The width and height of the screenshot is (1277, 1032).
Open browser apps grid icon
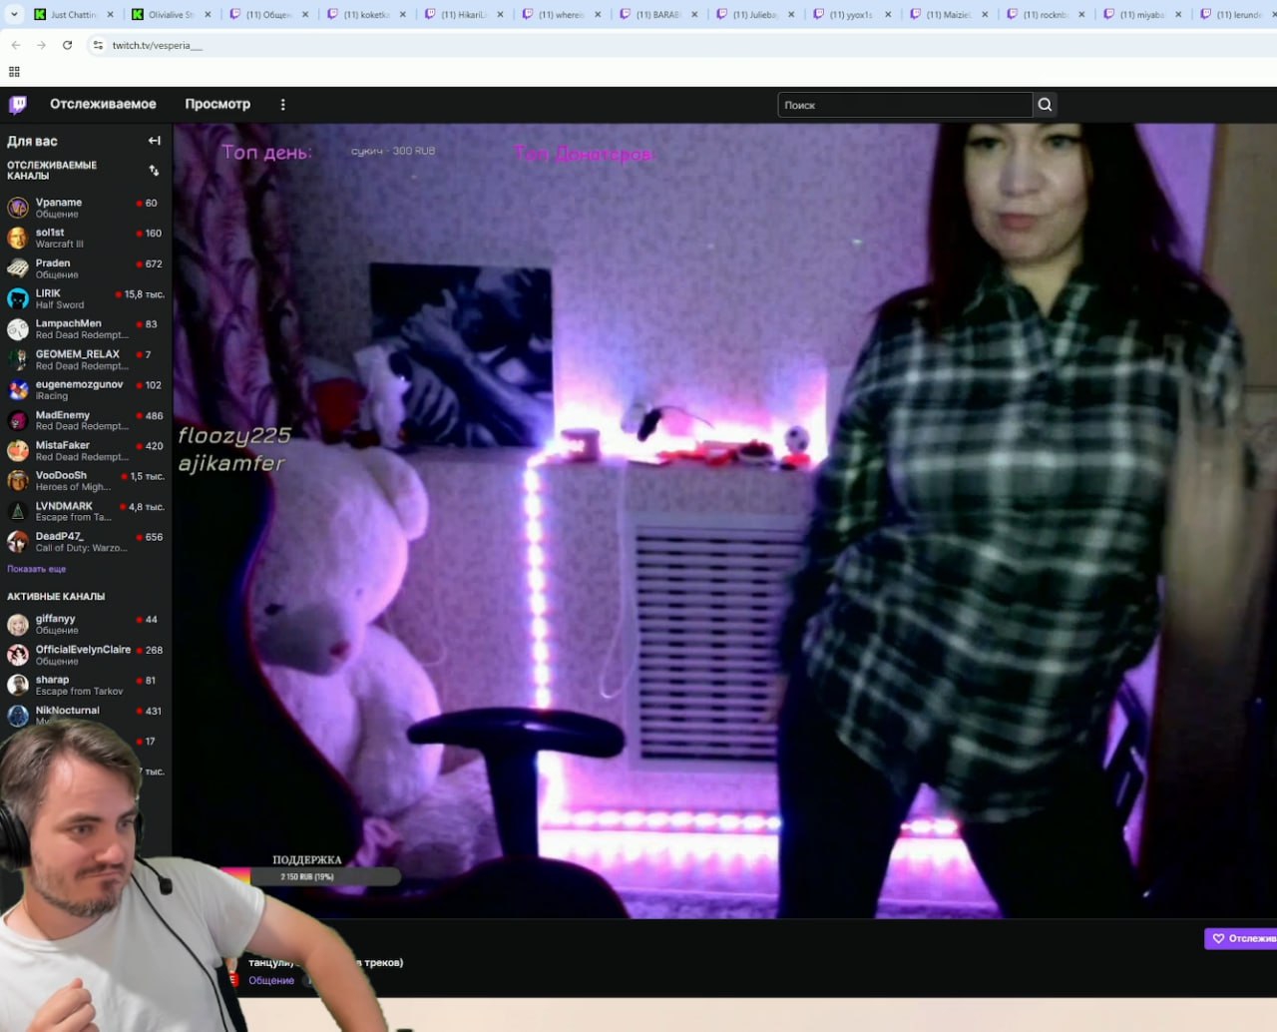[14, 72]
